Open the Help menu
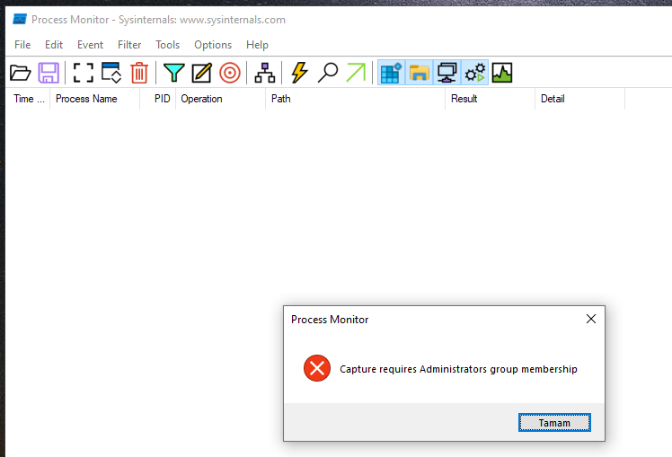 coord(257,45)
